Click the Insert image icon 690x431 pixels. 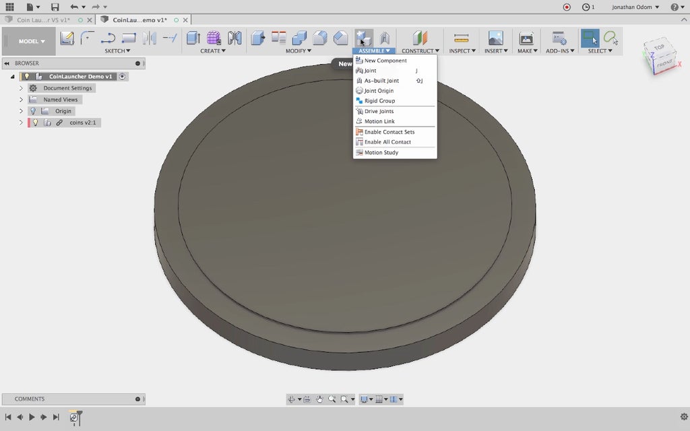(496, 38)
